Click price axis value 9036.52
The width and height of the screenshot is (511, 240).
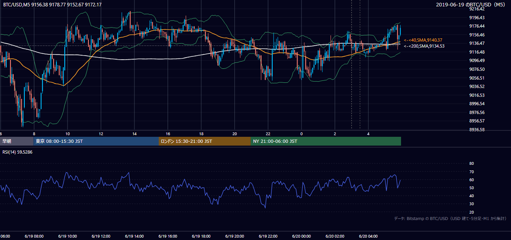point(477,86)
